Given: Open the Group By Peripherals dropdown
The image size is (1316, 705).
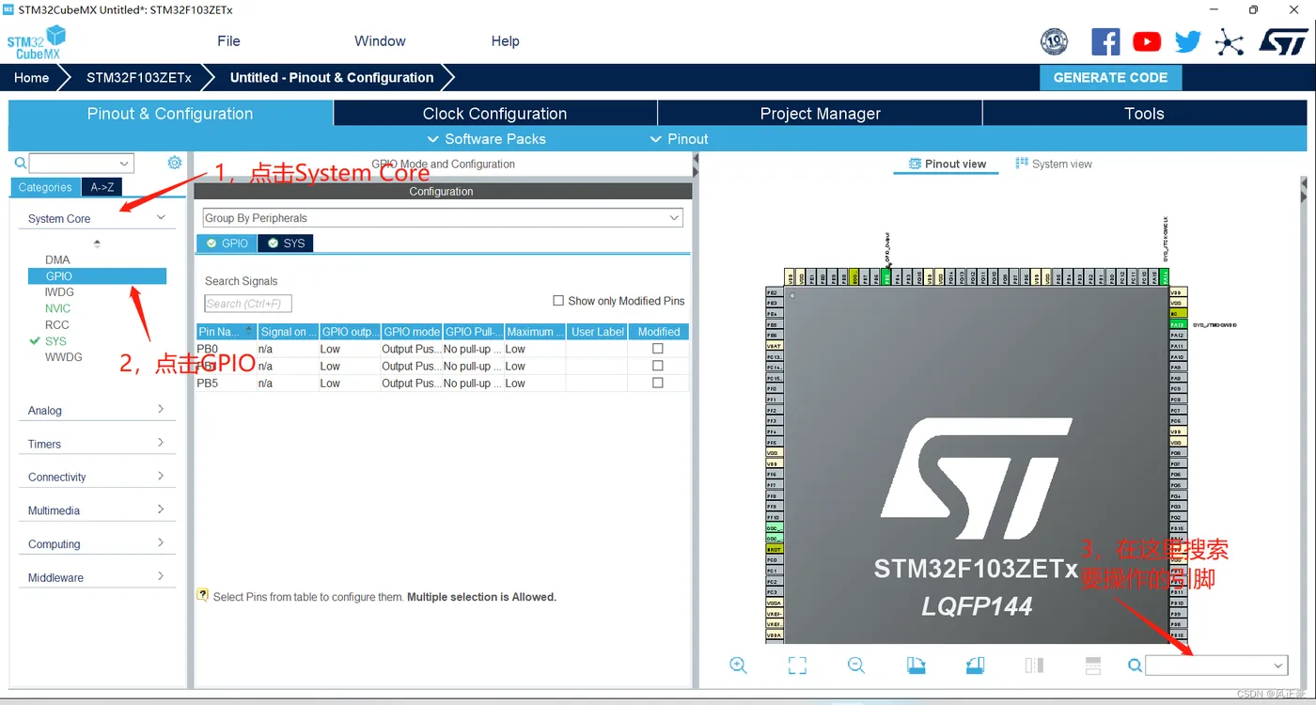Looking at the screenshot, I should pos(443,218).
